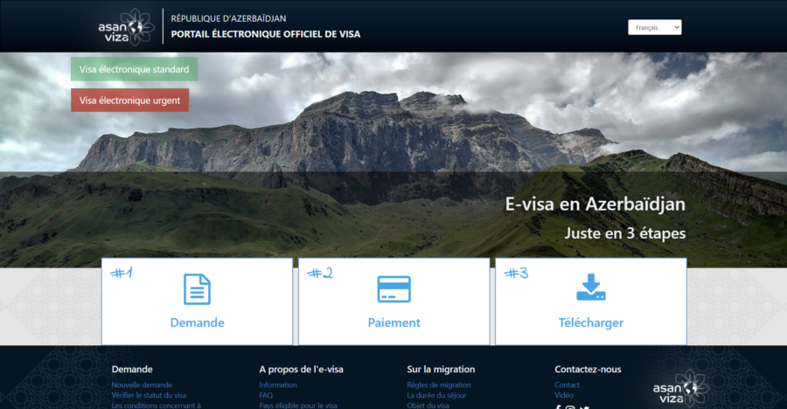The height and width of the screenshot is (409, 787).
Task: Select the Paiement label in step card
Action: click(393, 322)
